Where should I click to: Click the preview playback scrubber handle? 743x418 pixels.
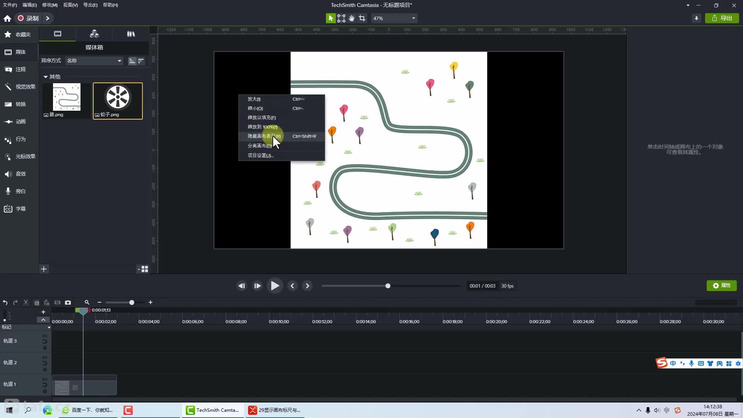388,286
